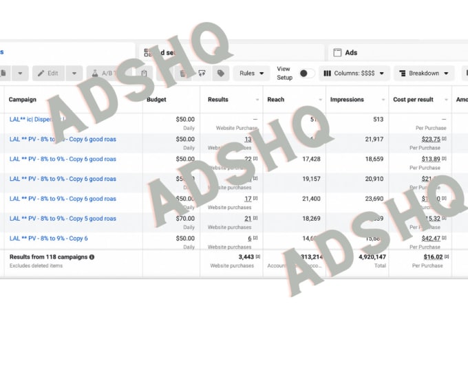The width and height of the screenshot is (468, 392).
Task: Click the clipboard icon in the toolbar
Action: point(144,74)
